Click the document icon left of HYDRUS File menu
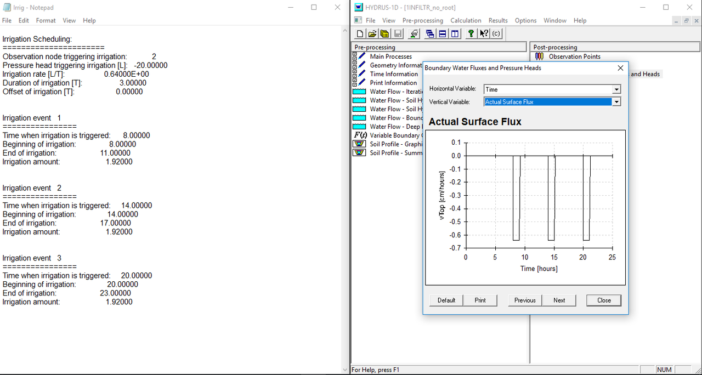Image resolution: width=702 pixels, height=375 pixels. (x=358, y=20)
